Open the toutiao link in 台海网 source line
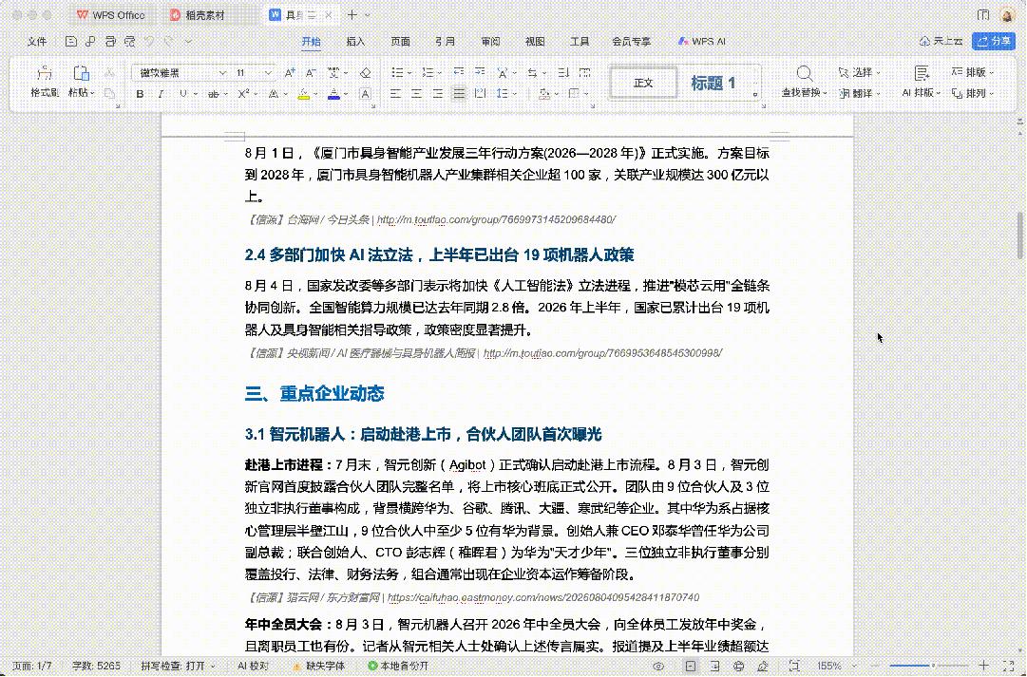Screen dimensions: 1027x677 [x=497, y=220]
